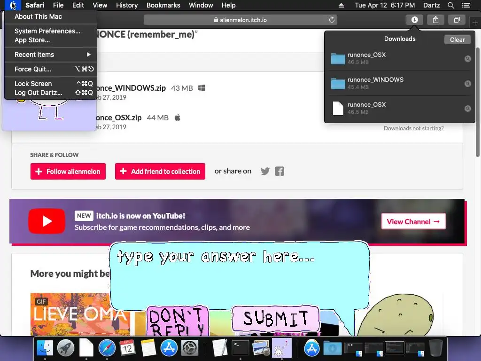
Task: Click Follow alienmelon button
Action: (x=68, y=171)
